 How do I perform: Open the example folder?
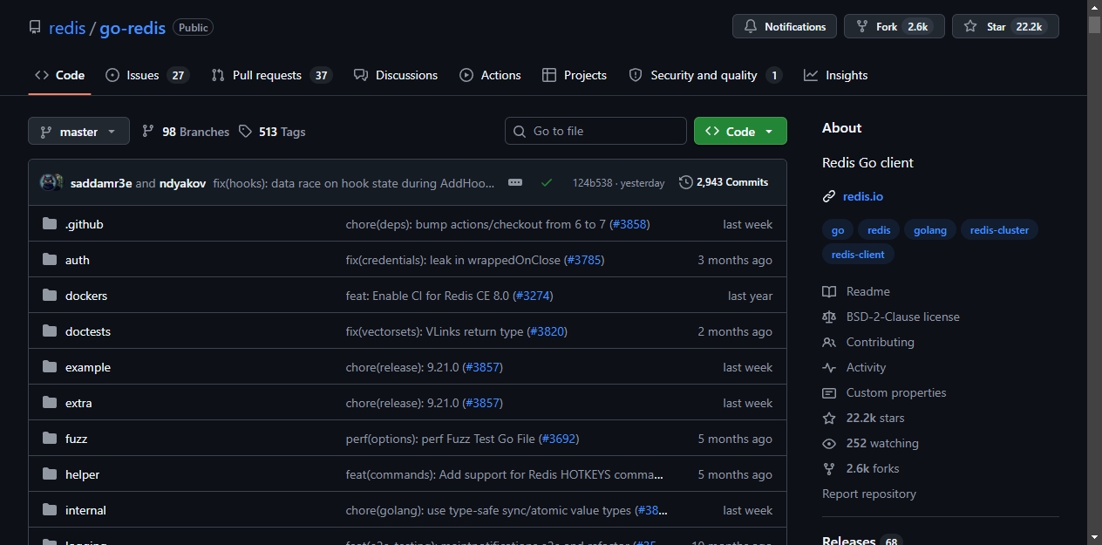[x=88, y=367]
